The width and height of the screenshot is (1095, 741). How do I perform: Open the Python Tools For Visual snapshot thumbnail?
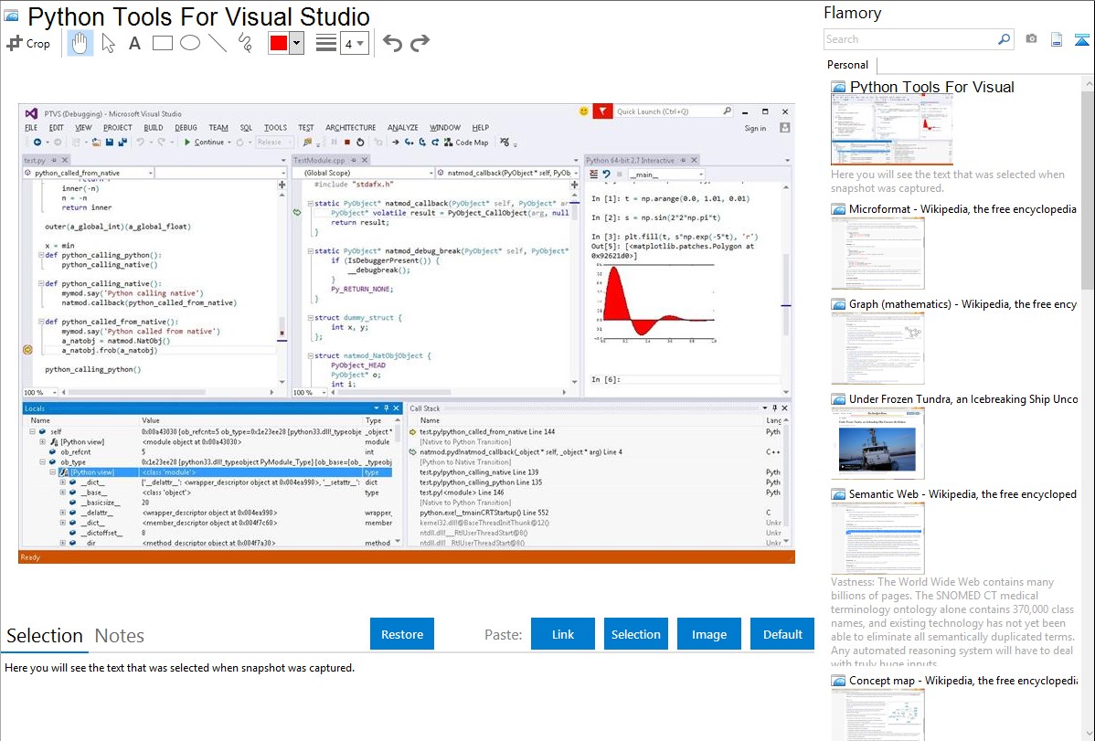[x=892, y=130]
